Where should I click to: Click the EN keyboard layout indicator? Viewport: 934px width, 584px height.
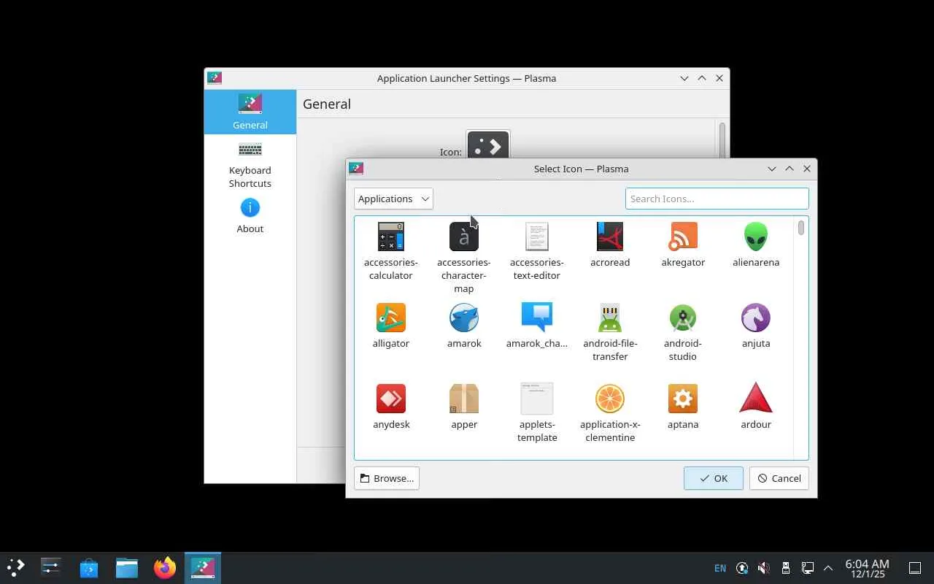pos(720,568)
